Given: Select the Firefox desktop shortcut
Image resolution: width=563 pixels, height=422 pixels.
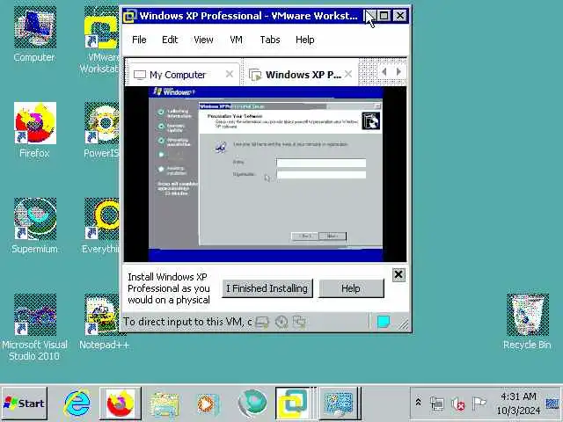Looking at the screenshot, I should (x=34, y=131).
